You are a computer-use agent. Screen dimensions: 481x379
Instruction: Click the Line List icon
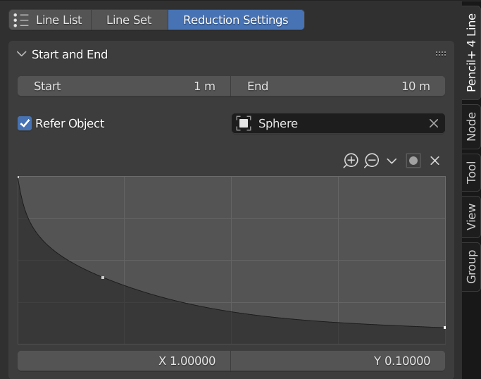pyautogui.click(x=21, y=20)
